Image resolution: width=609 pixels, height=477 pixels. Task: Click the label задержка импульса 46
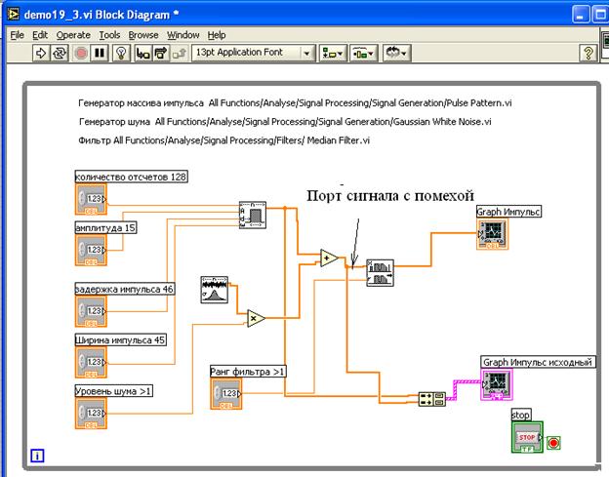[125, 289]
